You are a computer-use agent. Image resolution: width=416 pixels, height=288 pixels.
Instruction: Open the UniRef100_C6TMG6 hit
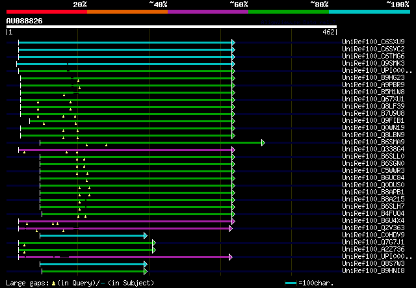tap(373, 57)
